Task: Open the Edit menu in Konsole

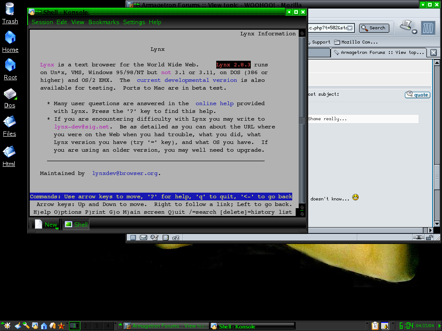Action: point(62,22)
